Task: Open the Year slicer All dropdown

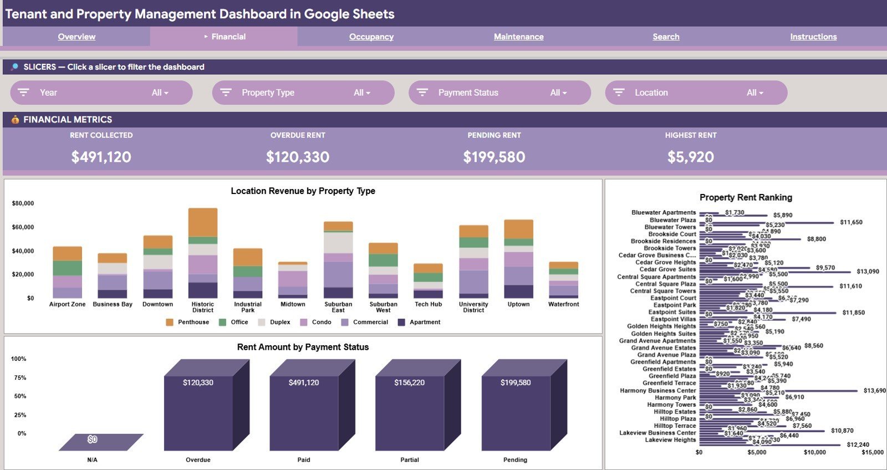Action: tap(160, 93)
